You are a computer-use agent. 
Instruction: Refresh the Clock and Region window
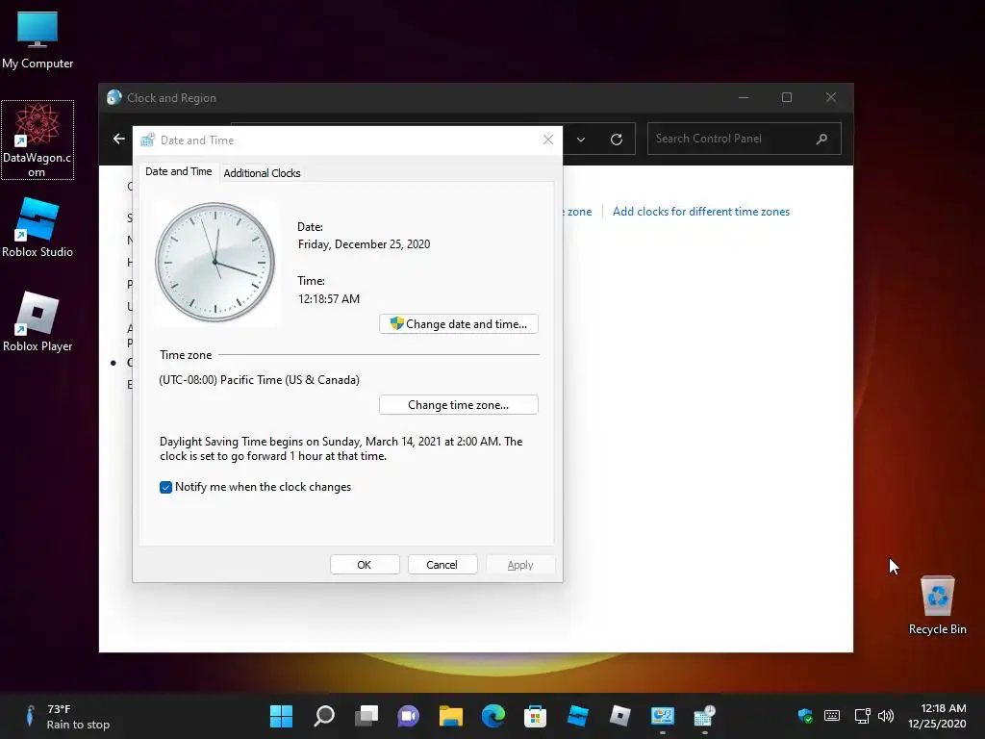point(617,140)
